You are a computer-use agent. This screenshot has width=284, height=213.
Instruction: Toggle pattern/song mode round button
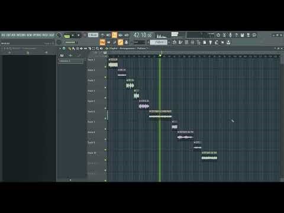(x=59, y=35)
